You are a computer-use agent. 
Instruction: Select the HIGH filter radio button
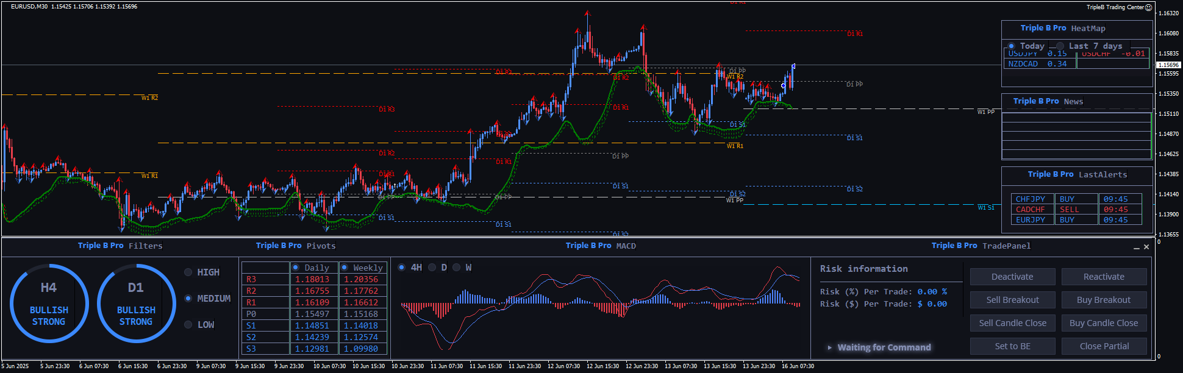pos(188,272)
